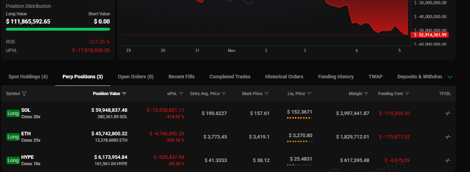Click the Liq. Price sort icon

point(309,94)
